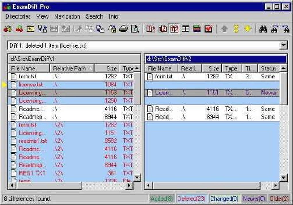Open the Navigation menu

tap(67, 17)
